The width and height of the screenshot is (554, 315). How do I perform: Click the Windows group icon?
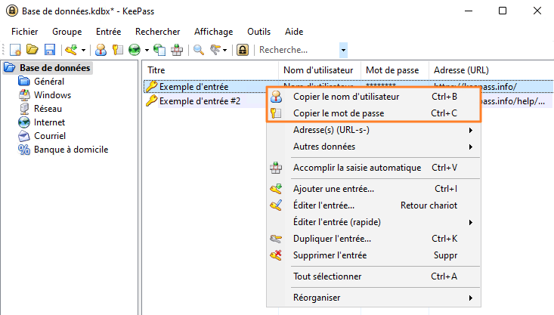(24, 95)
